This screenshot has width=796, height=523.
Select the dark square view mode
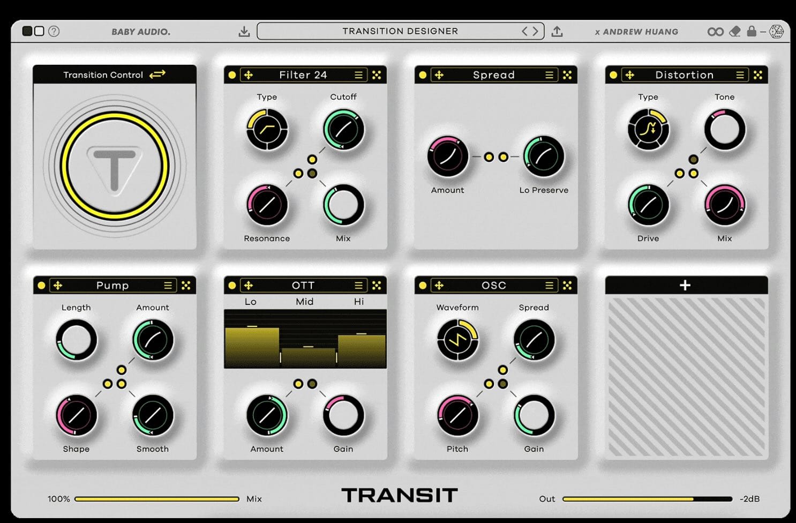(x=27, y=31)
